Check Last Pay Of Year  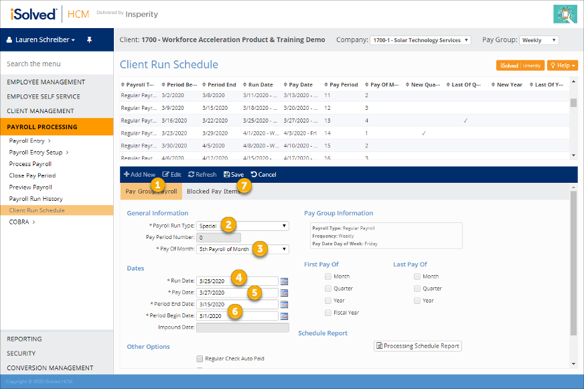click(417, 301)
